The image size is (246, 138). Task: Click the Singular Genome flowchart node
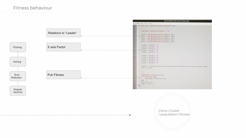[17, 90]
